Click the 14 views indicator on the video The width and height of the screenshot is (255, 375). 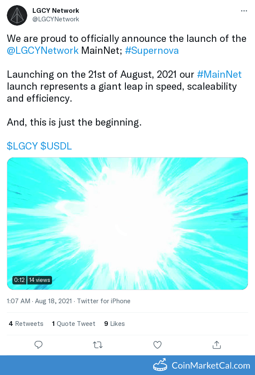[39, 280]
